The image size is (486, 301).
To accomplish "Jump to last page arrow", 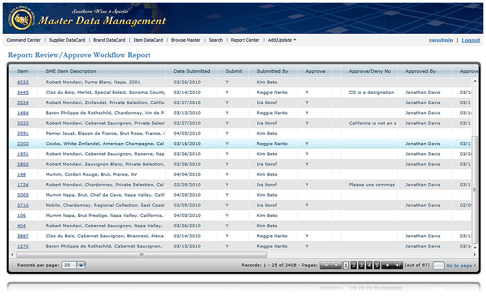I will coord(397,265).
